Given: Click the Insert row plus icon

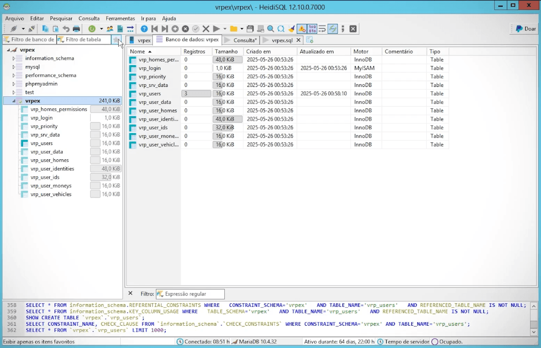Looking at the screenshot, I should point(175,29).
